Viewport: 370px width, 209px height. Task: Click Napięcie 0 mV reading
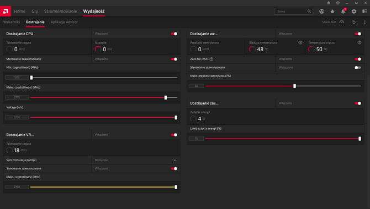pyautogui.click(x=104, y=49)
